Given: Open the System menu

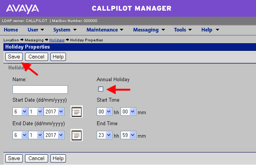Looking at the screenshot, I should tap(65, 30).
